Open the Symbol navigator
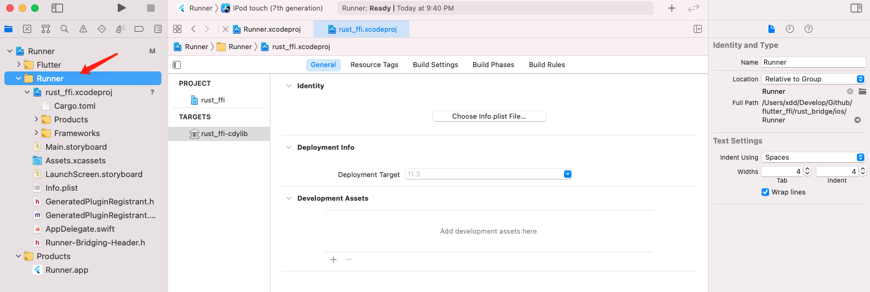Screen dimensions: 870x292 click(45, 29)
